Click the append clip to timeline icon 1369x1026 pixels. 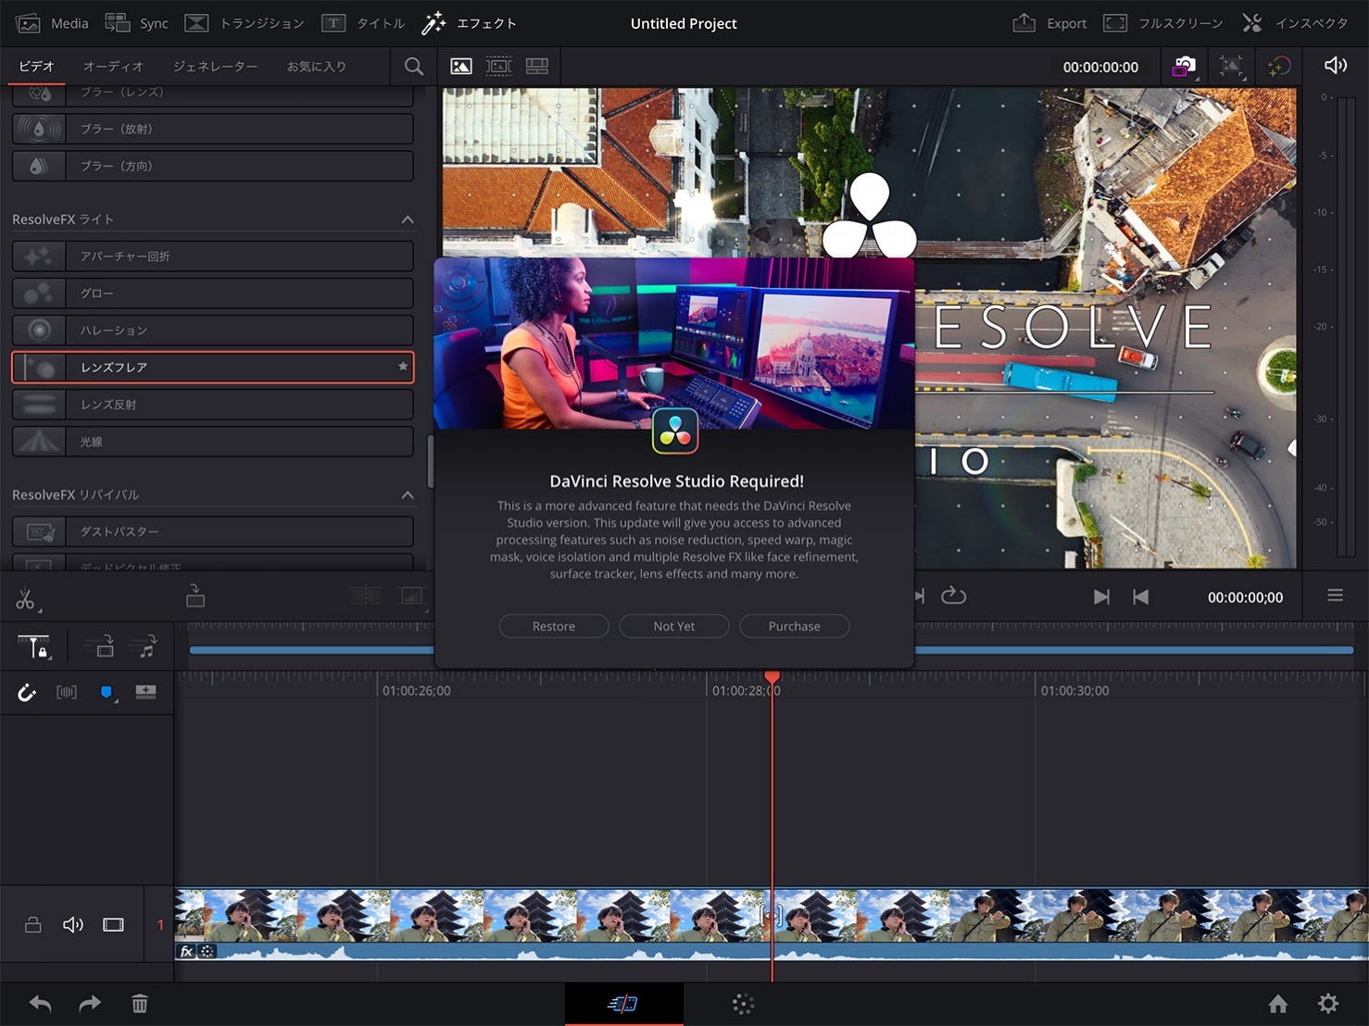click(x=195, y=595)
